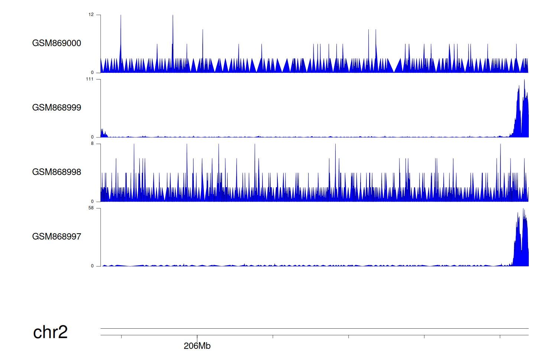Click the 206Mb position label
Viewport: 557px width, 364px height.
tap(197, 346)
